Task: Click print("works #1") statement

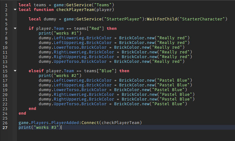Action: point(60,33)
